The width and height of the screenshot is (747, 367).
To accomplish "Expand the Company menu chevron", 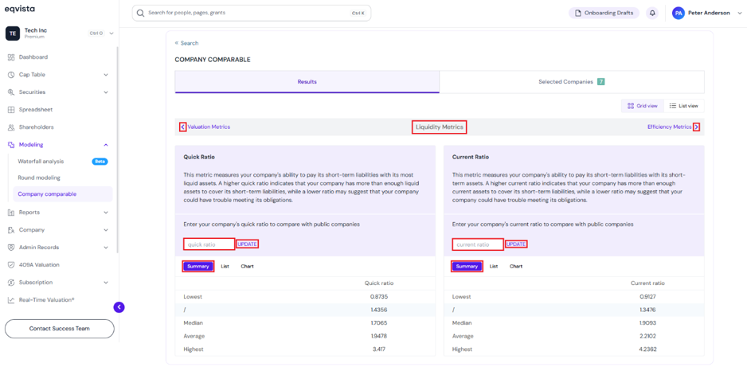I will point(106,230).
